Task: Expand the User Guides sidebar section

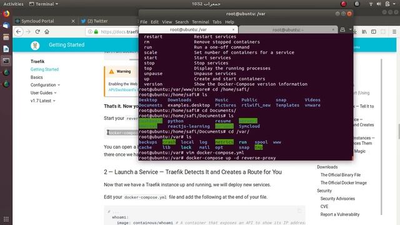Action: [x=43, y=93]
